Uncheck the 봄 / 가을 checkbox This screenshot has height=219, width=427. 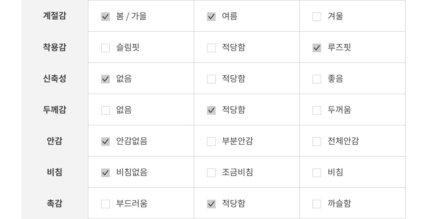105,17
